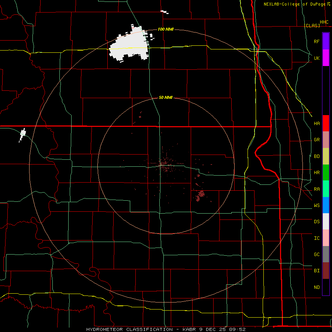Click the HR green legend swatch
This screenshot has width=332, height=332.
326,173
